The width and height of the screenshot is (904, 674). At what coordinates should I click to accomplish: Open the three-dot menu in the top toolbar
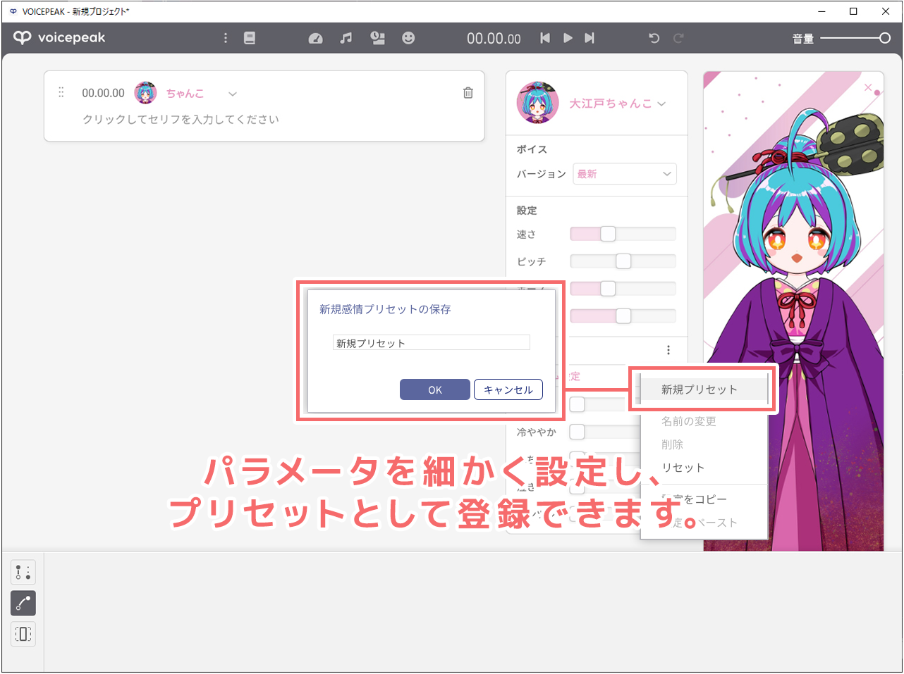(x=226, y=38)
